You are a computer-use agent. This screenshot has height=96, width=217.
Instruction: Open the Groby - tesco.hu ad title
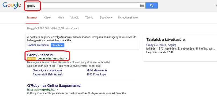(41, 55)
